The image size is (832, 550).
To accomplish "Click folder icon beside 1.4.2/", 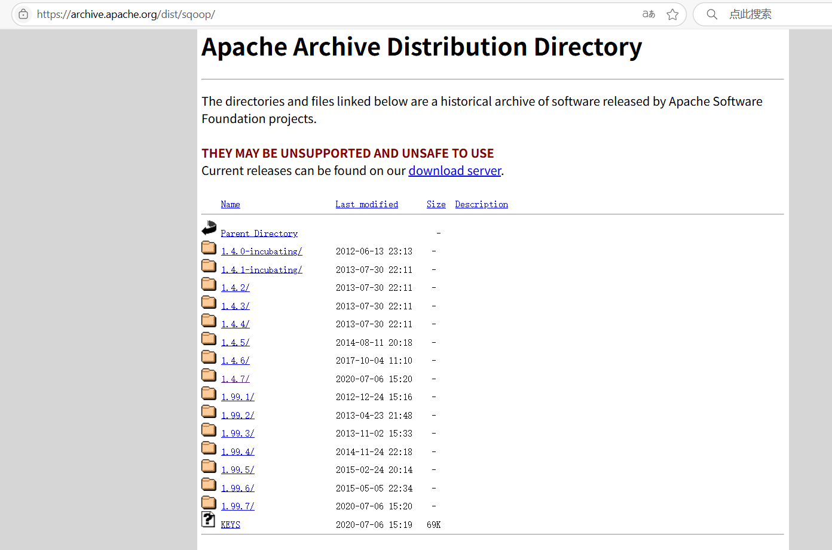I will tap(209, 284).
